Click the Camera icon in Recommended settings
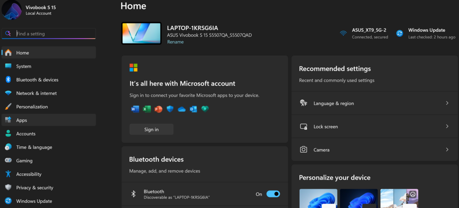The height and width of the screenshot is (208, 459). 303,150
